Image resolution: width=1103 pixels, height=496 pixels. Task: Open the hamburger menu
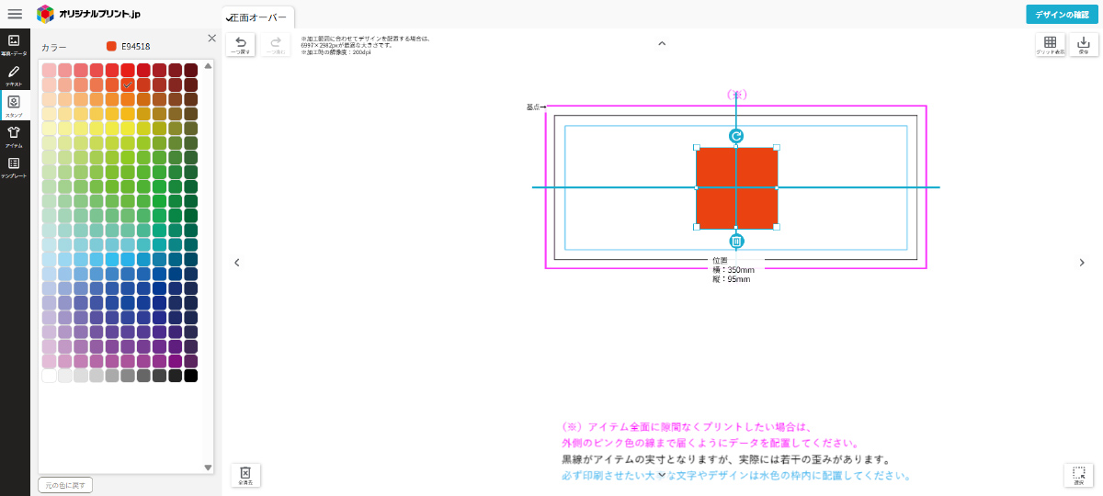coord(15,14)
